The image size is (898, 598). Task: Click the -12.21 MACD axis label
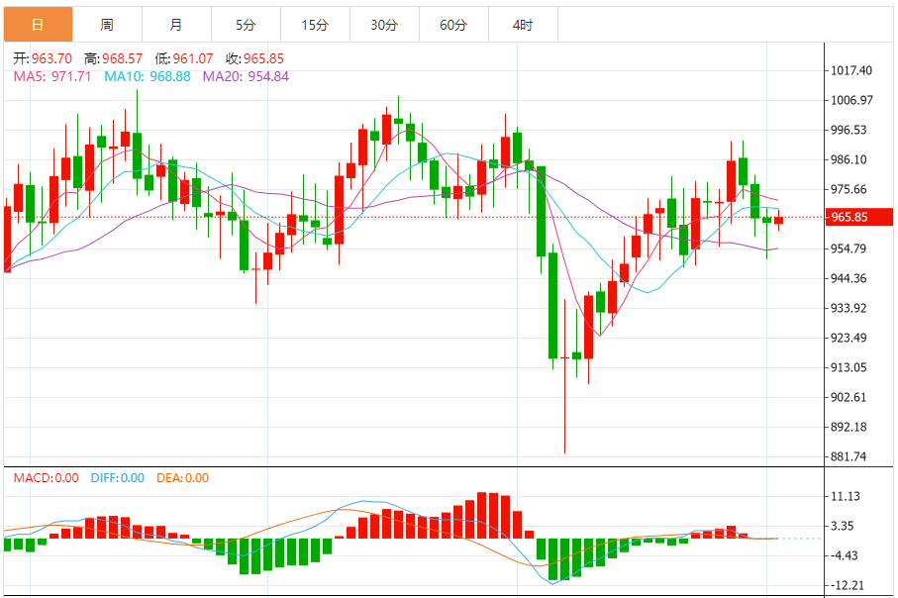tap(848, 585)
